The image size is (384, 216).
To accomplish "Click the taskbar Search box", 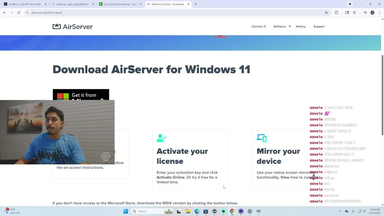I will coord(153,211).
